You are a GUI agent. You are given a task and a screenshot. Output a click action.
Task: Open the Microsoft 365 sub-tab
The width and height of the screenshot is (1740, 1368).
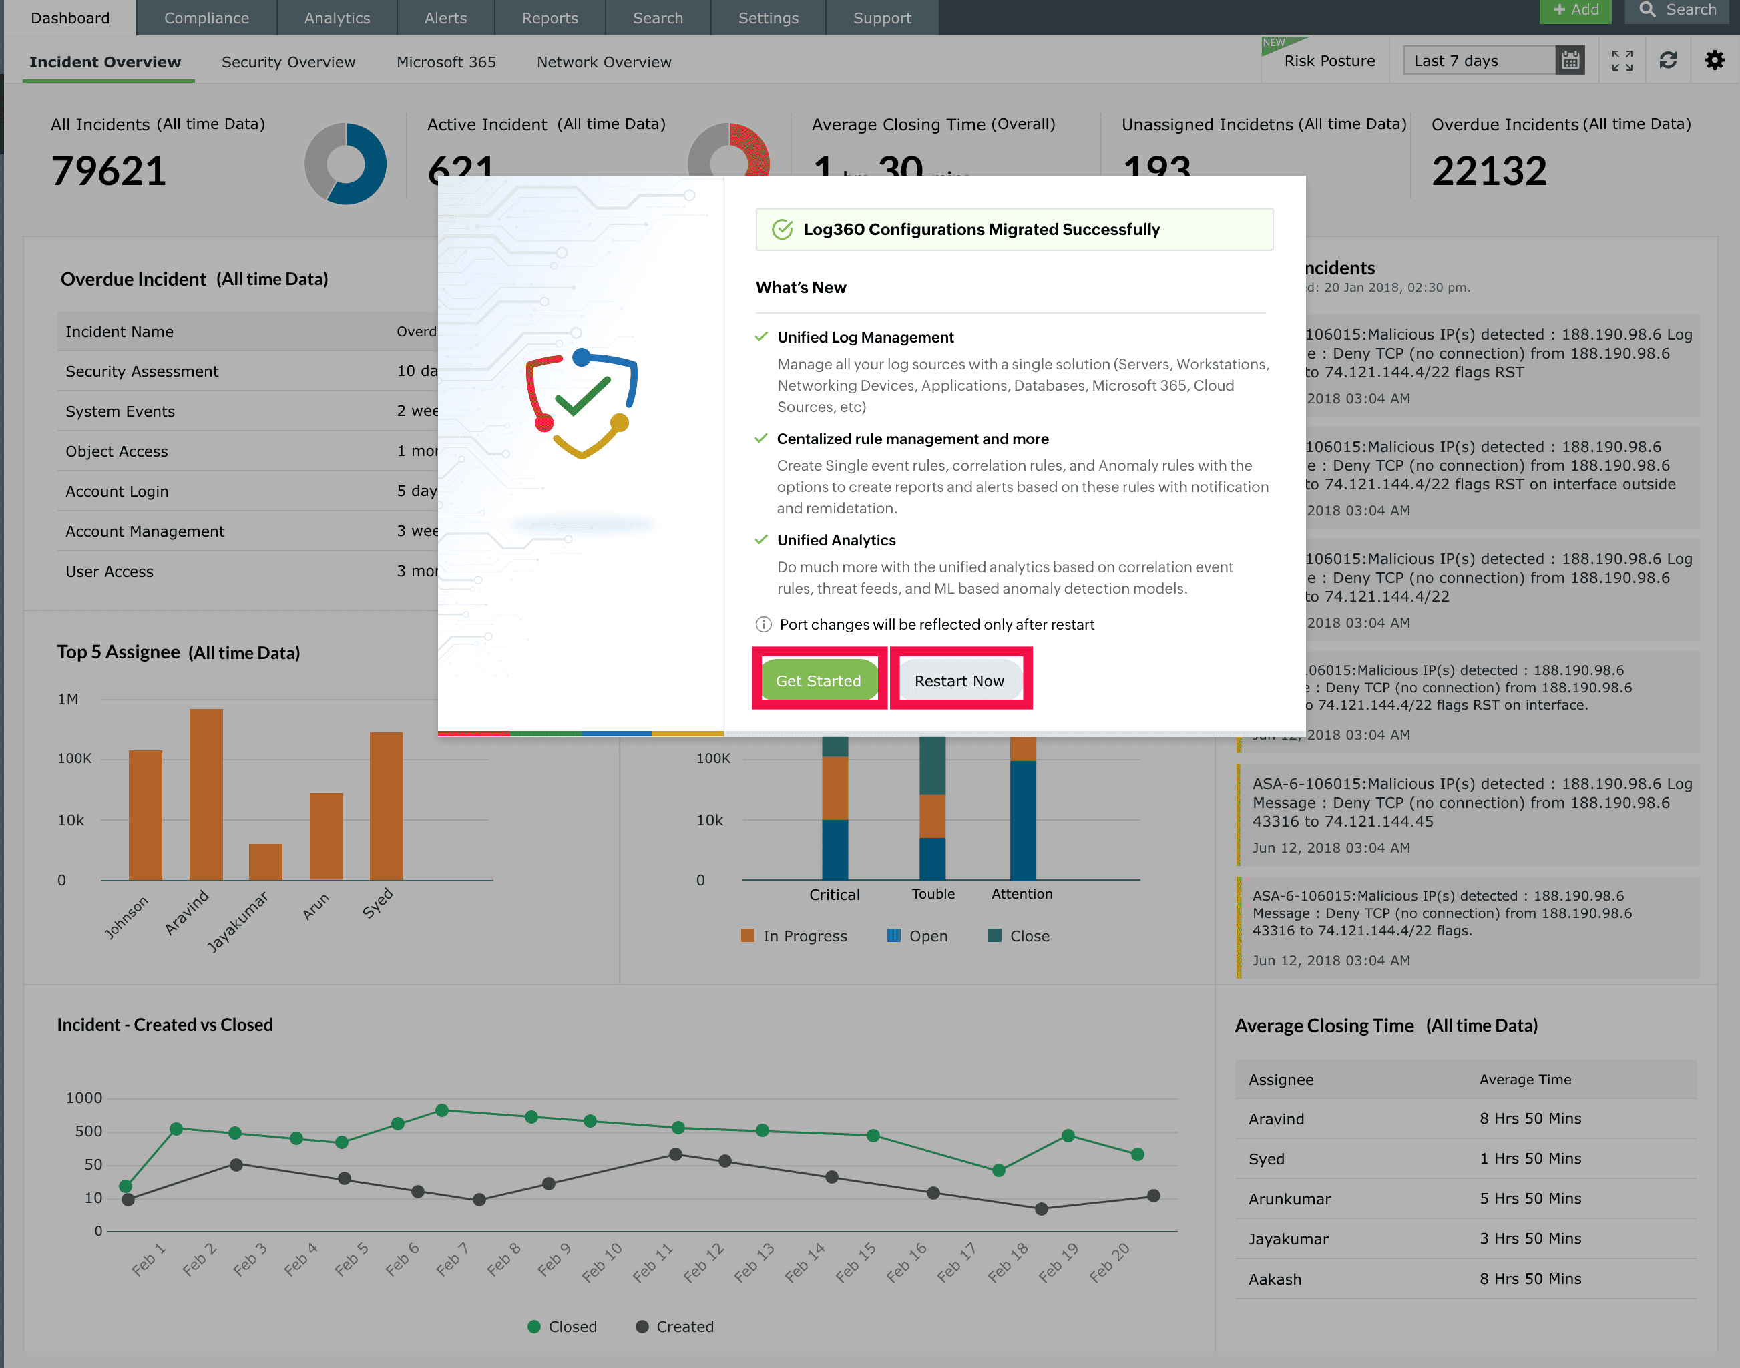(x=446, y=61)
